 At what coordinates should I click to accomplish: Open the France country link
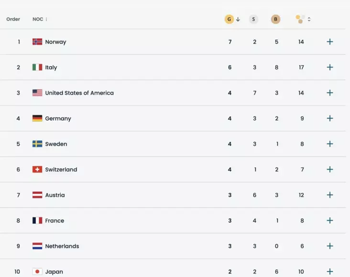coord(55,221)
